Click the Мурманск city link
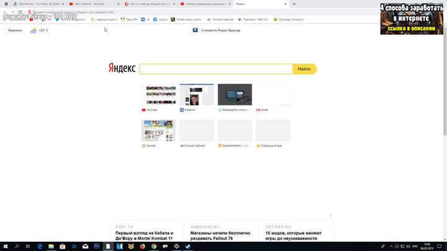The height and width of the screenshot is (251, 447). (15, 30)
